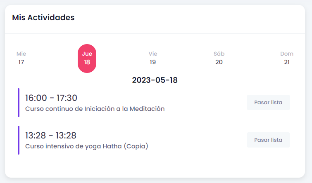The image size is (312, 183).
Task: Go to Sáb day label
Action: point(219,54)
